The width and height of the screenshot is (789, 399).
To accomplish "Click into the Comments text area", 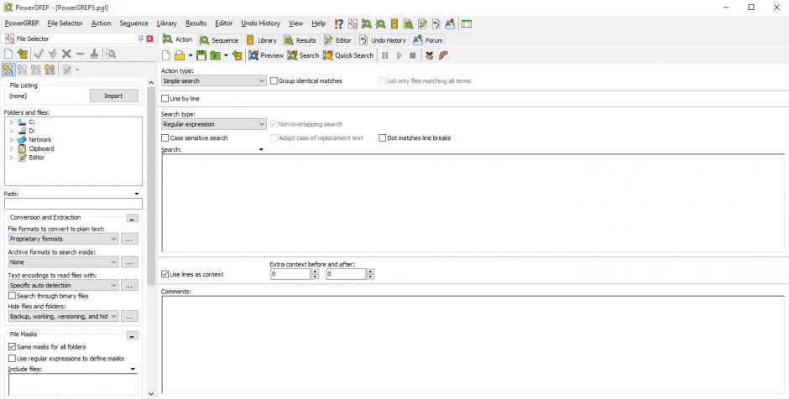I will pyautogui.click(x=473, y=345).
